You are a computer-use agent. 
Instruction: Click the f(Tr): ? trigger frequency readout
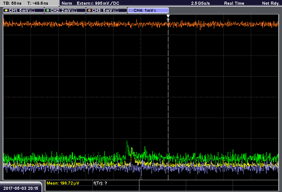[x=100, y=183]
